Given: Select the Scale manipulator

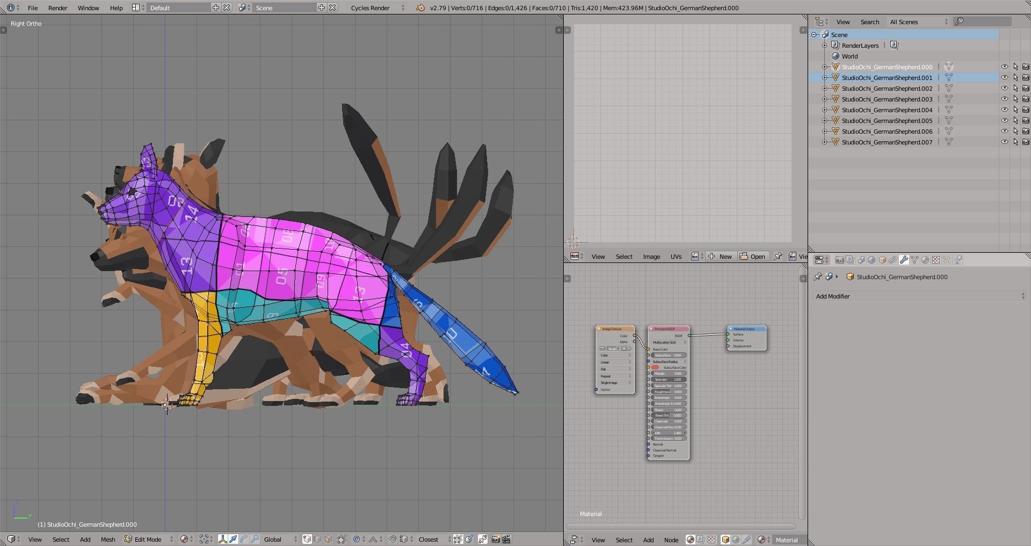Looking at the screenshot, I should [255, 540].
